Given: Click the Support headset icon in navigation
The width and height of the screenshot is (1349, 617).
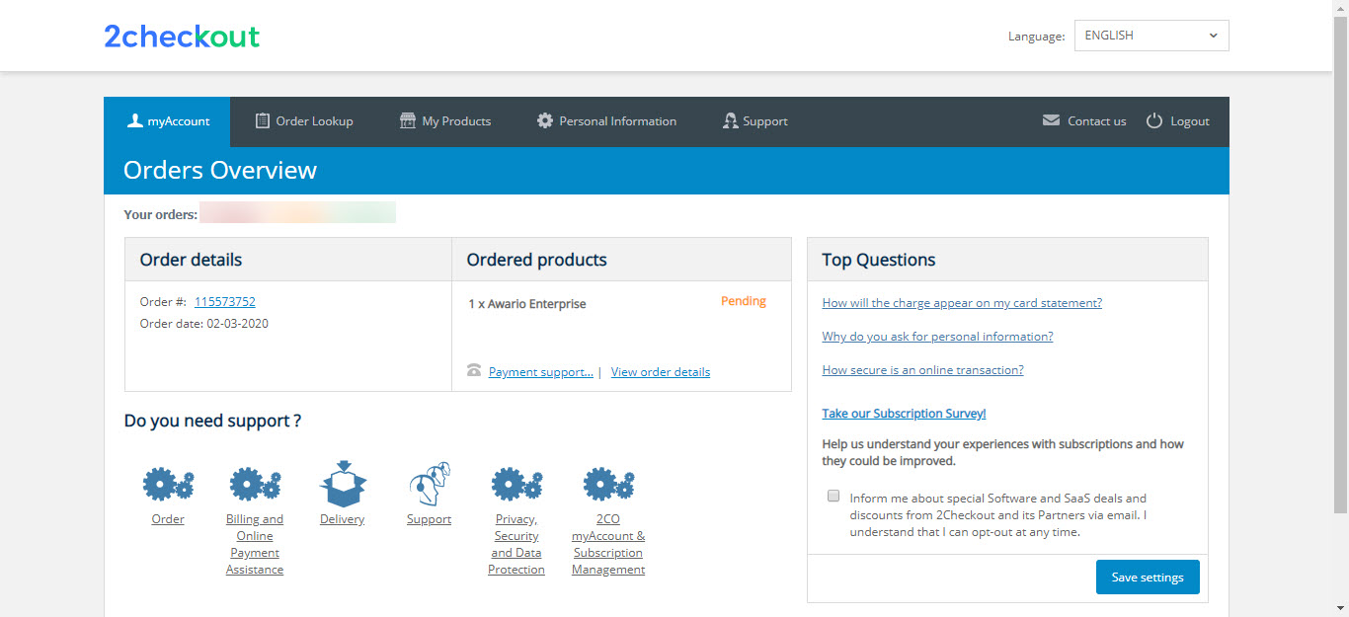Looking at the screenshot, I should click(x=730, y=120).
